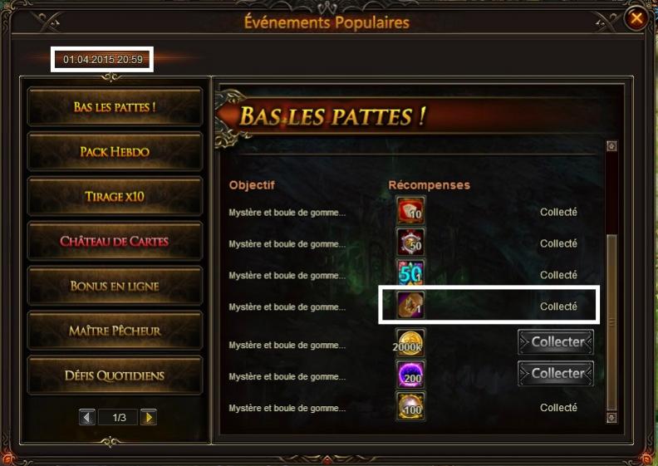Select the purple 200 orb reward icon

click(410, 374)
